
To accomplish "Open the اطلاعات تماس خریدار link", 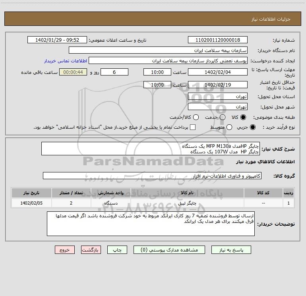I will click(66, 61).
